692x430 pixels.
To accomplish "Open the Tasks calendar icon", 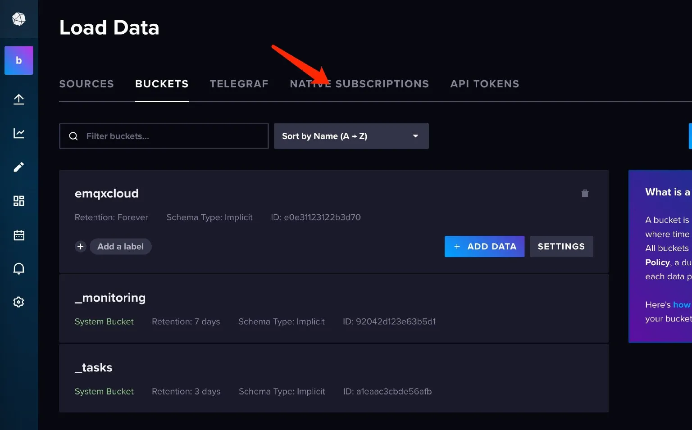I will [19, 235].
